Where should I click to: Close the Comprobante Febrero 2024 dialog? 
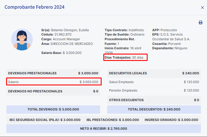pos(202,8)
